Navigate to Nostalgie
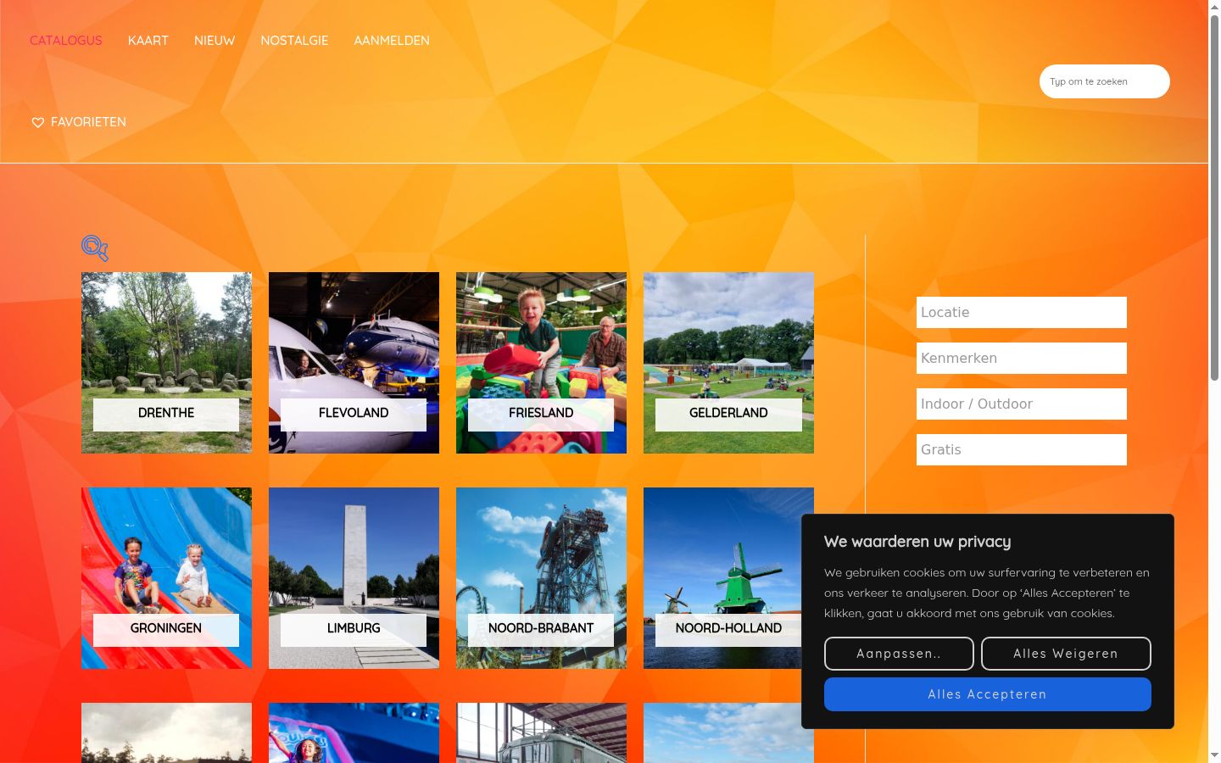 [x=294, y=41]
